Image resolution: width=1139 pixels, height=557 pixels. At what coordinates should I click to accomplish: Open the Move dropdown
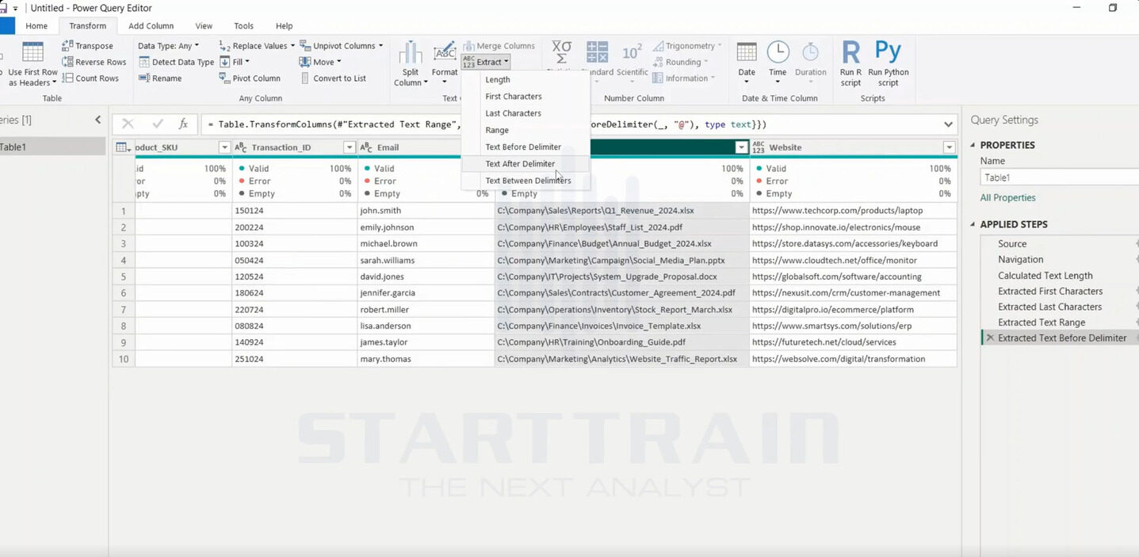(320, 62)
